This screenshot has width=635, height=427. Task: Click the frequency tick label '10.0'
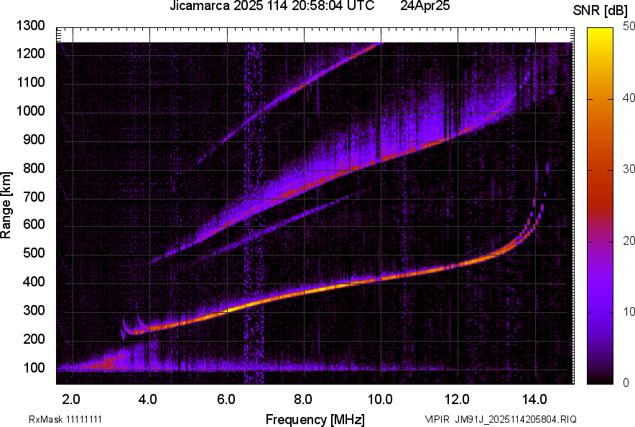pyautogui.click(x=380, y=400)
